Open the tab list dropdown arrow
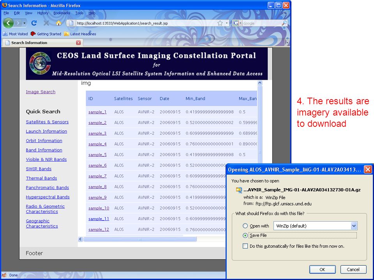Image resolution: width=374 pixels, height=280 pixels. coord(287,42)
